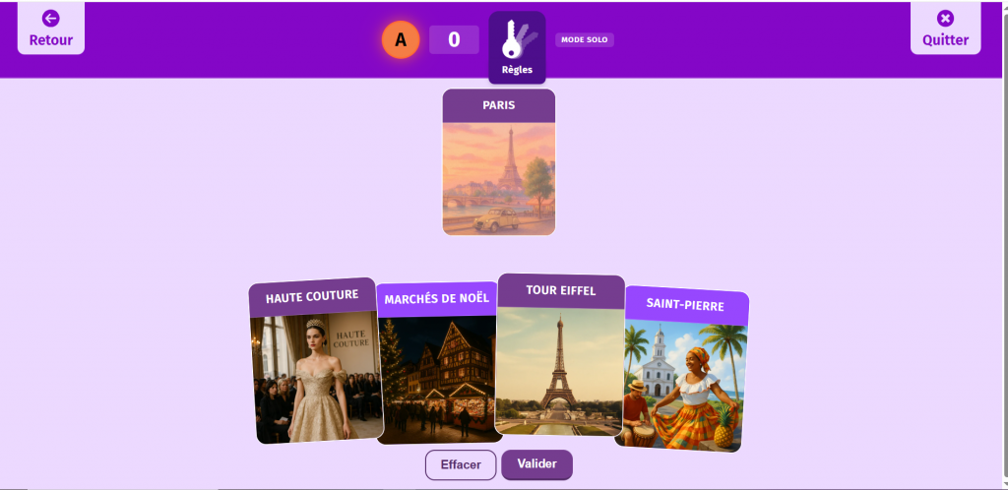
Task: Click the Mode Solo badge
Action: (x=585, y=39)
